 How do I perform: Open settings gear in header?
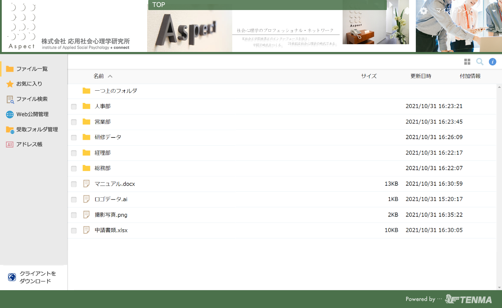424,11
